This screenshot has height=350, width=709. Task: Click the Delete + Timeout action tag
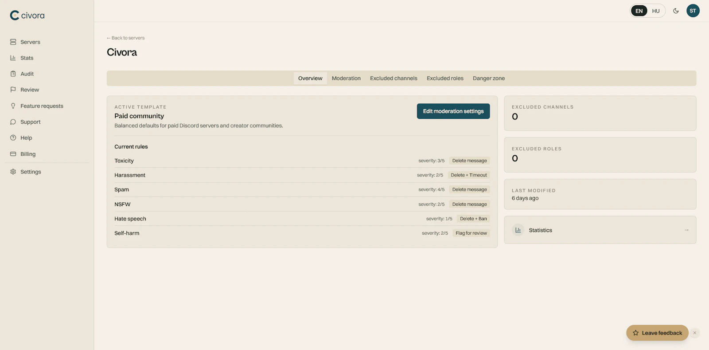tap(469, 175)
